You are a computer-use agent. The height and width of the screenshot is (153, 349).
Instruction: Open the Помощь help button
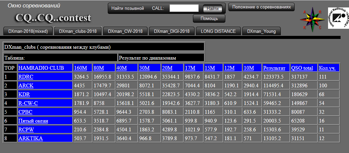pyautogui.click(x=209, y=19)
